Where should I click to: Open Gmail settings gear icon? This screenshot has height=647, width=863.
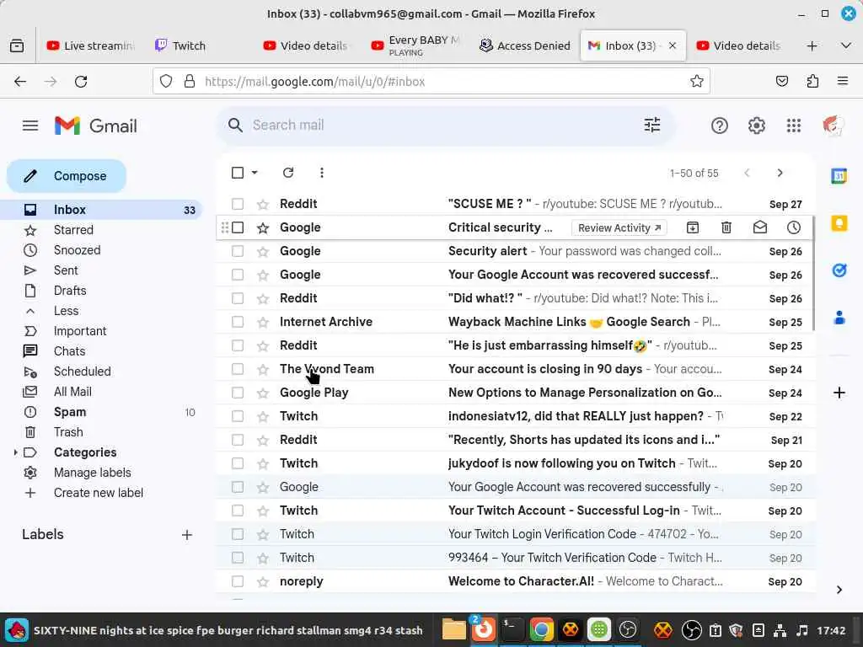coord(756,126)
